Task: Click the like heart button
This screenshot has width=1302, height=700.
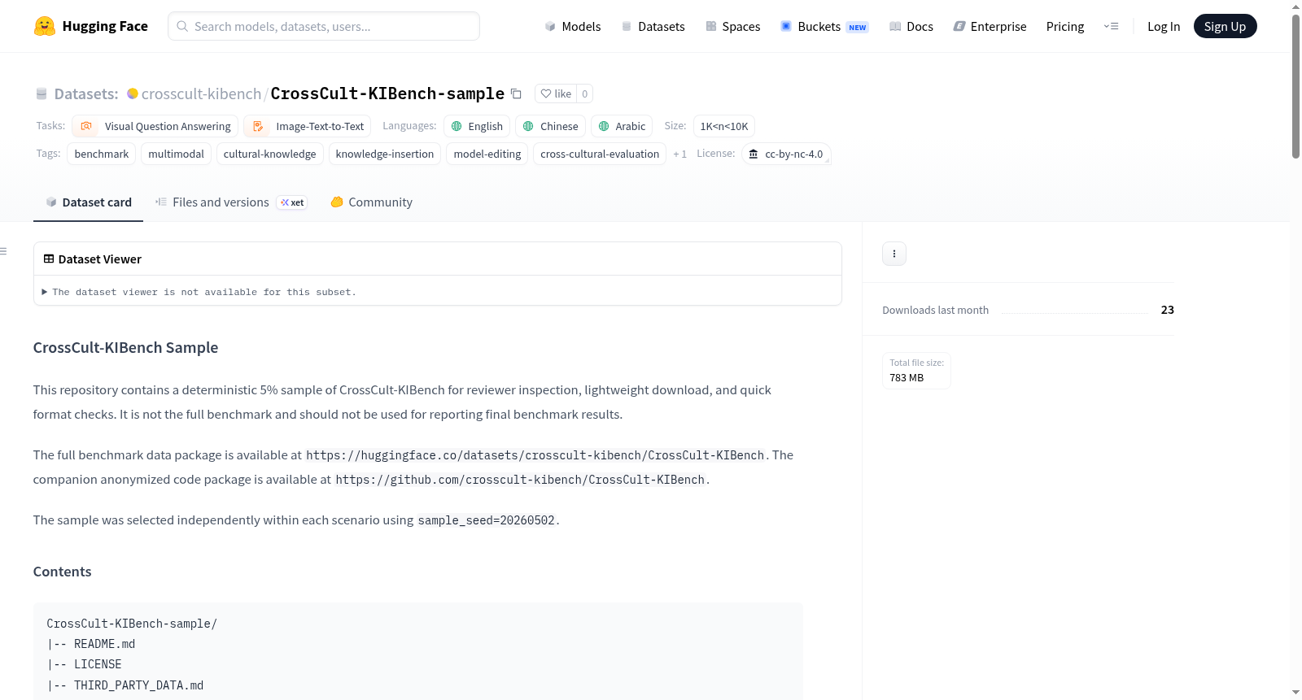Action: 556,93
